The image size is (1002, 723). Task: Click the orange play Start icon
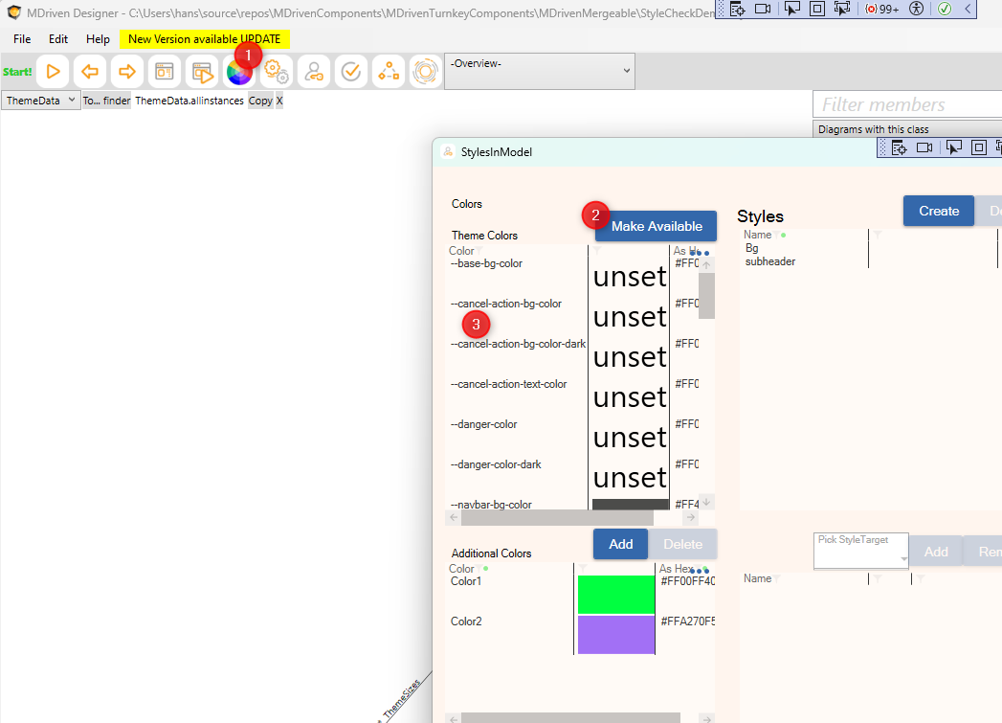click(x=54, y=72)
